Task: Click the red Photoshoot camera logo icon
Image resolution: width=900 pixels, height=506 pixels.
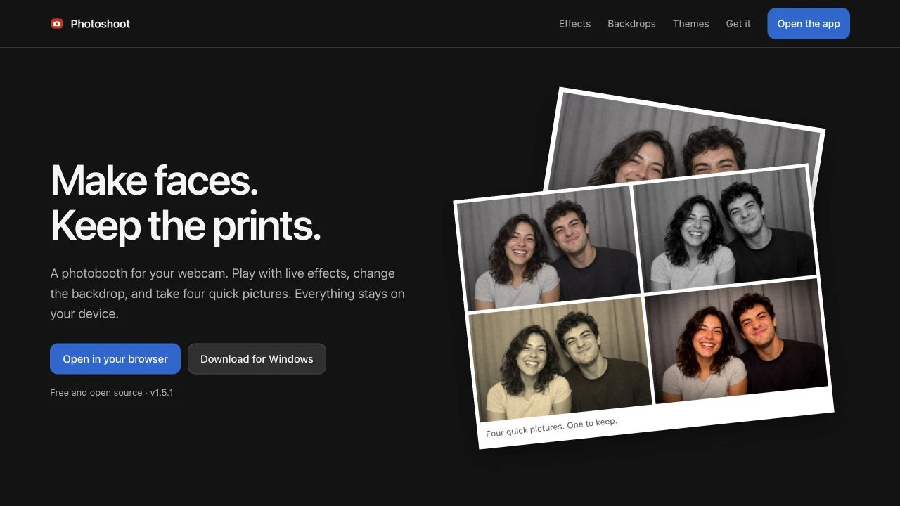Action: click(x=57, y=24)
